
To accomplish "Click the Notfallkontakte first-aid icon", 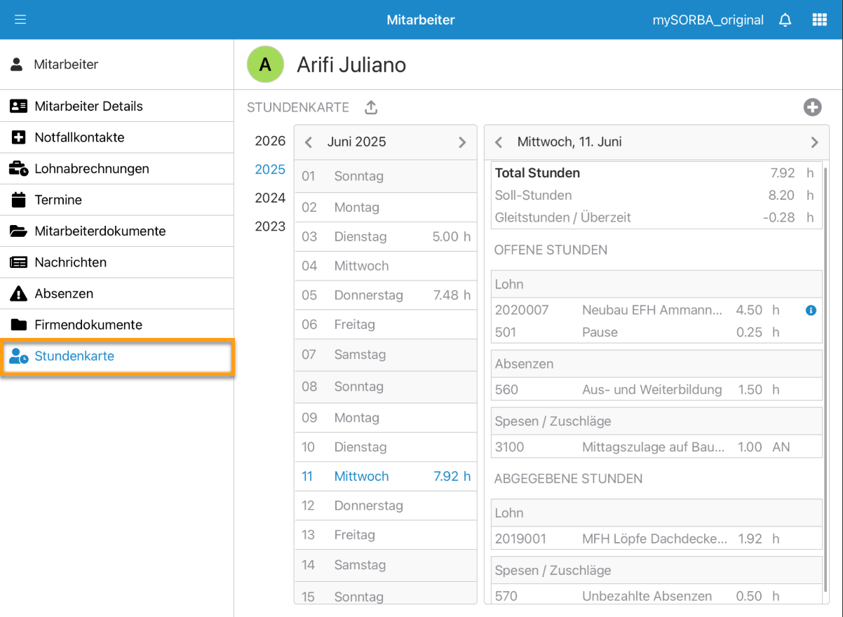I will [18, 137].
